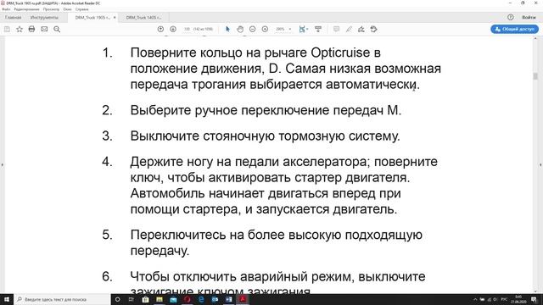This screenshot has width=543, height=305.
Task: Expand the right tools pane arrow
Action: coord(540,165)
